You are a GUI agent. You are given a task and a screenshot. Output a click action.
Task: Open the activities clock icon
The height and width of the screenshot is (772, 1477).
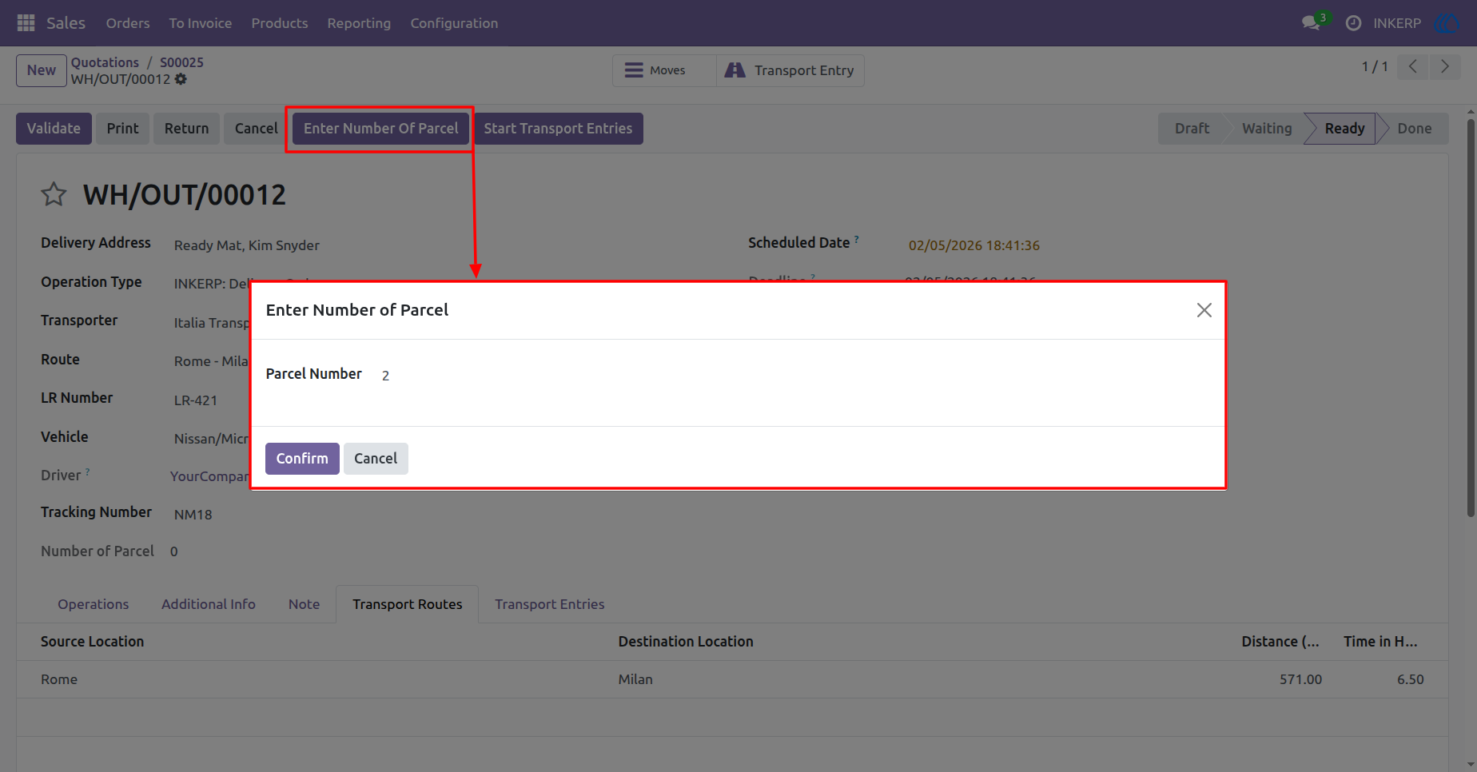point(1353,23)
